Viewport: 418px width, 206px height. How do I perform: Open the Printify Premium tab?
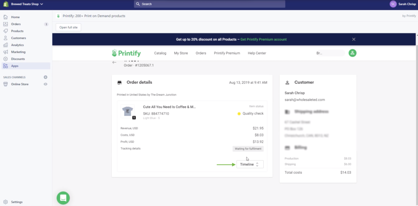tap(227, 53)
